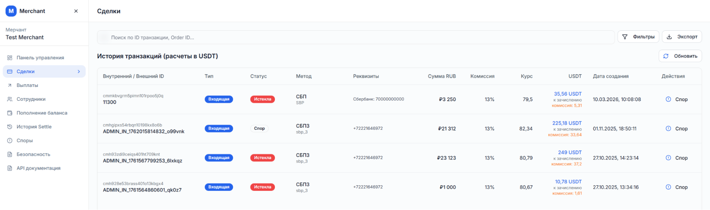Open Панель управления from the sidebar
Viewport: 710px width, 210px height.
point(40,58)
